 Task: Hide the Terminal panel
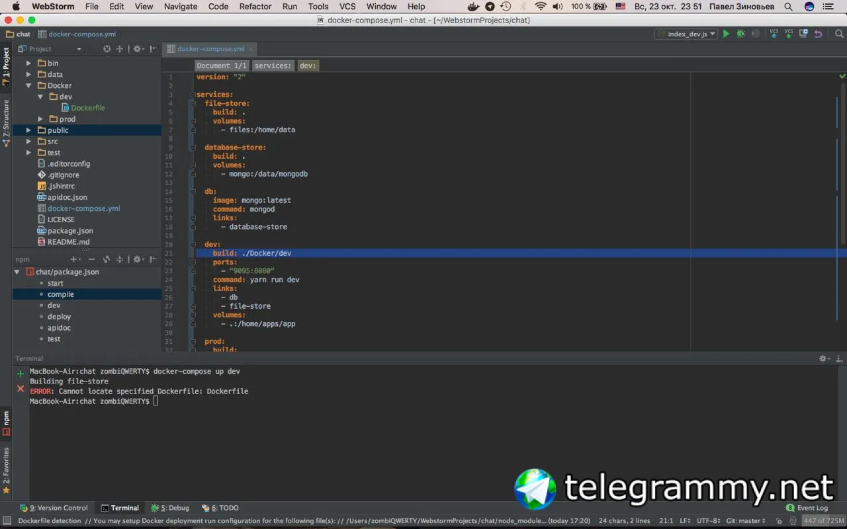pyautogui.click(x=838, y=358)
